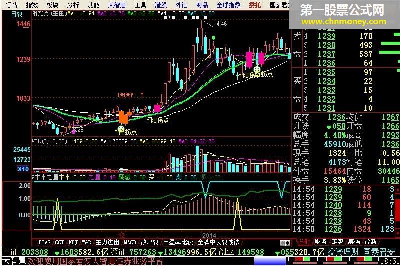The width and height of the screenshot is (400, 266).
Task: Click buy level 2 price 1234
Action: coord(326,81)
